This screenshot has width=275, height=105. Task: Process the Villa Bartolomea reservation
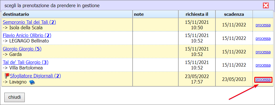263,65
